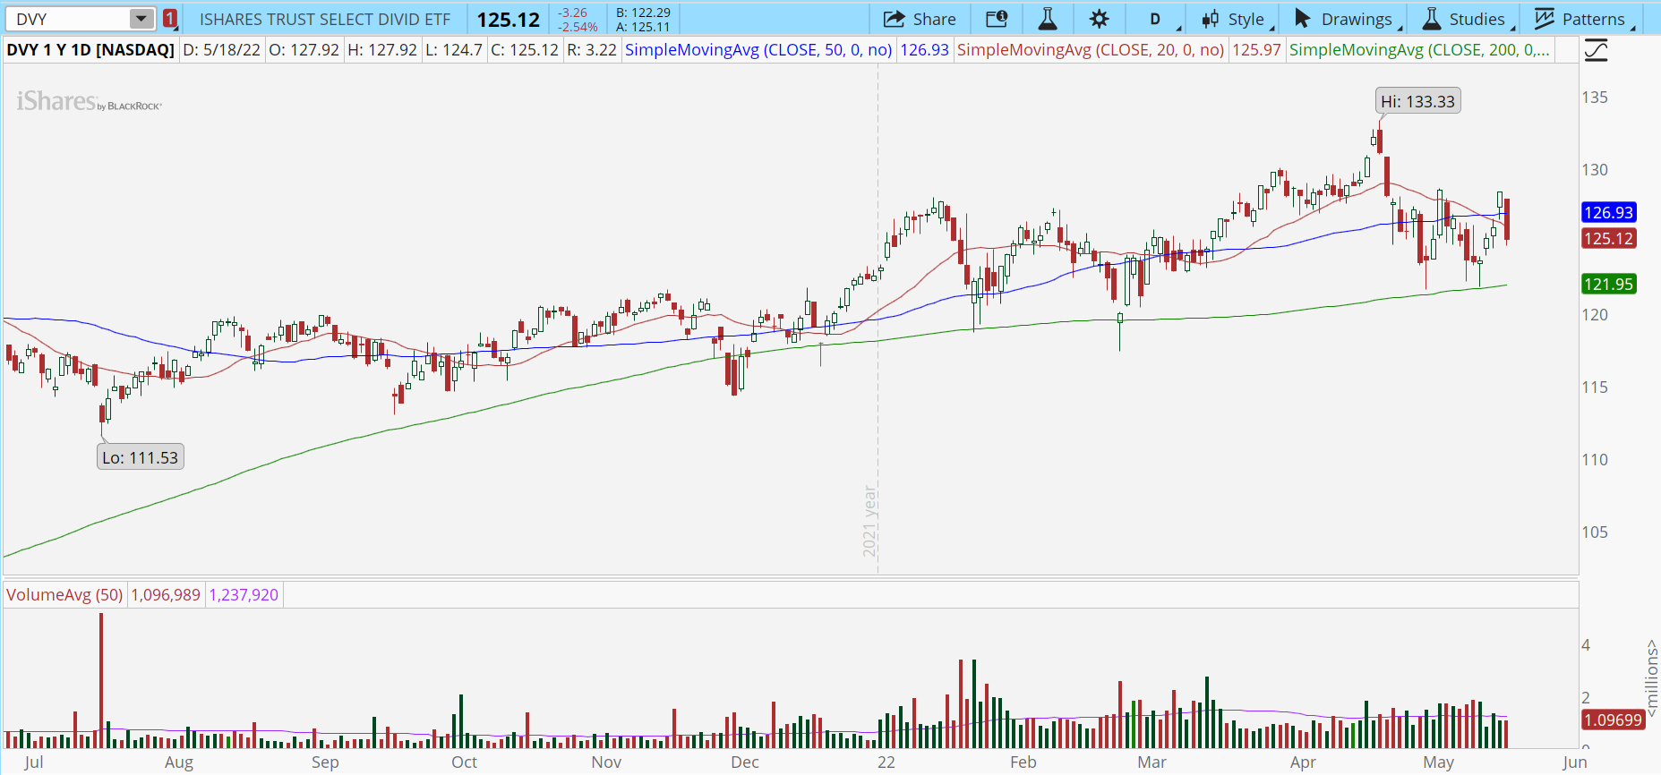Click the Jul label on the time axis
This screenshot has width=1661, height=775.
(34, 762)
